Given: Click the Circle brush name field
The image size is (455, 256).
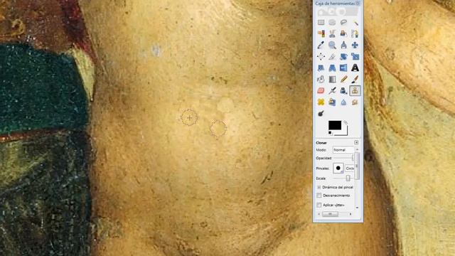Looking at the screenshot, I should [x=350, y=169].
